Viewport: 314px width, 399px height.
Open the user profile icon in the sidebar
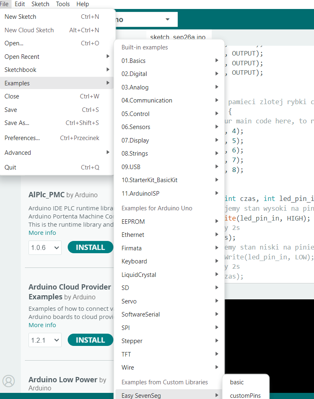click(x=9, y=381)
